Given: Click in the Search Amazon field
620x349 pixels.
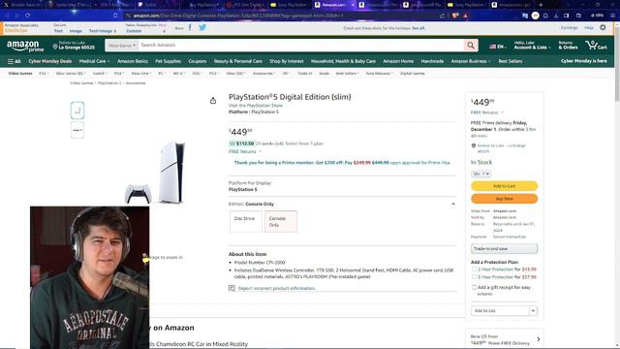Looking at the screenshot, I should point(300,46).
